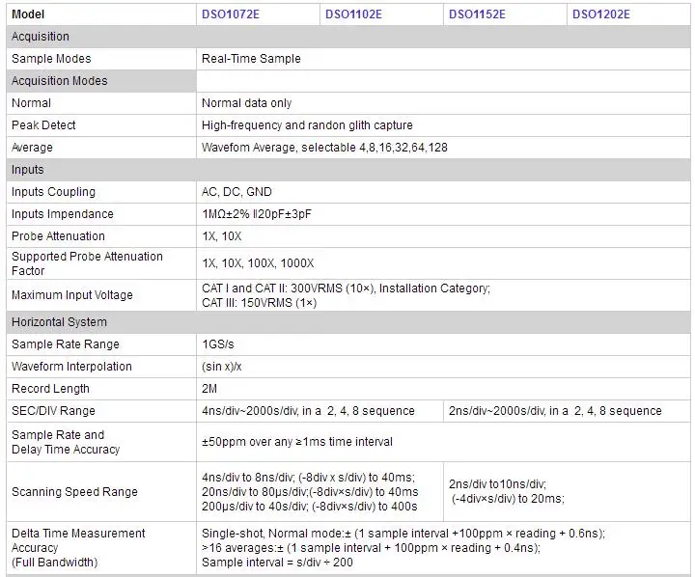Click the '1MΩ±2% ||20pF±3pF' value
Screen dimensions: 695x577
tap(257, 214)
